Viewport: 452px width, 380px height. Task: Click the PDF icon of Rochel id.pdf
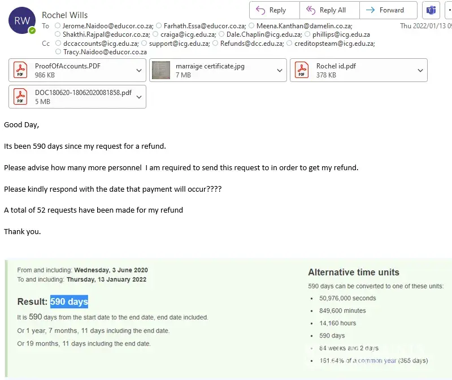pyautogui.click(x=302, y=70)
